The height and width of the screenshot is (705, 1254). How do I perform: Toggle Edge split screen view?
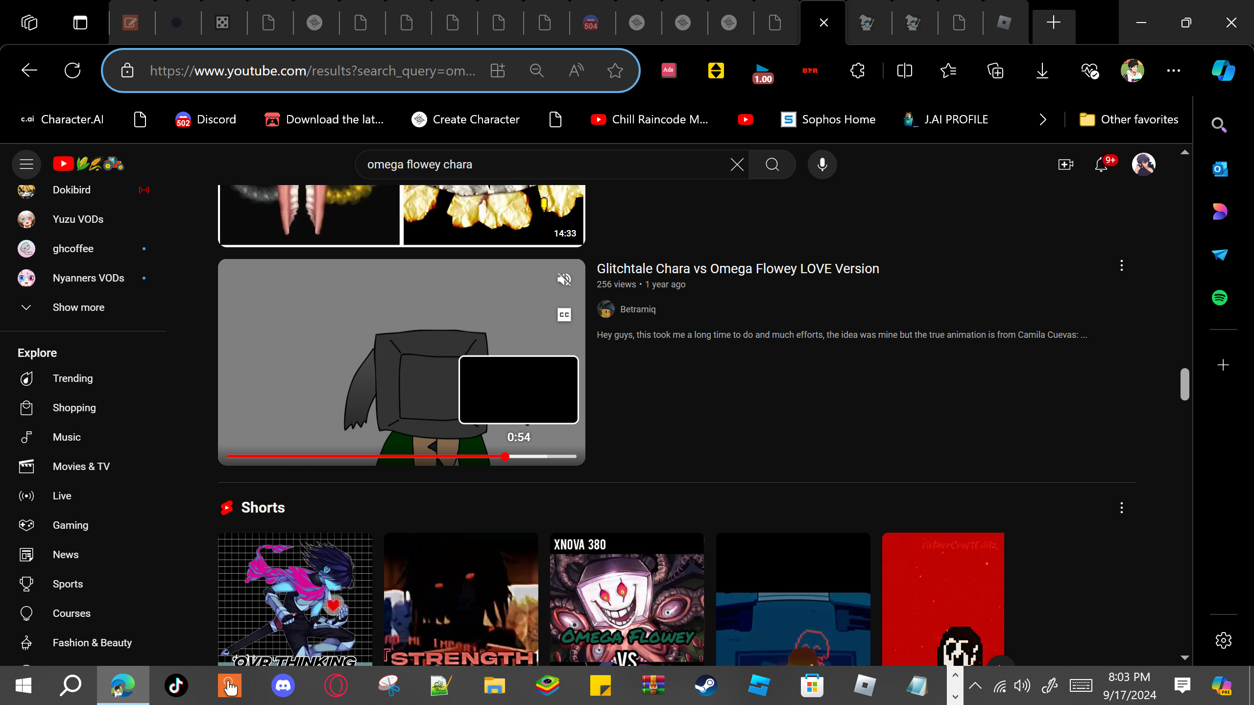(x=904, y=71)
